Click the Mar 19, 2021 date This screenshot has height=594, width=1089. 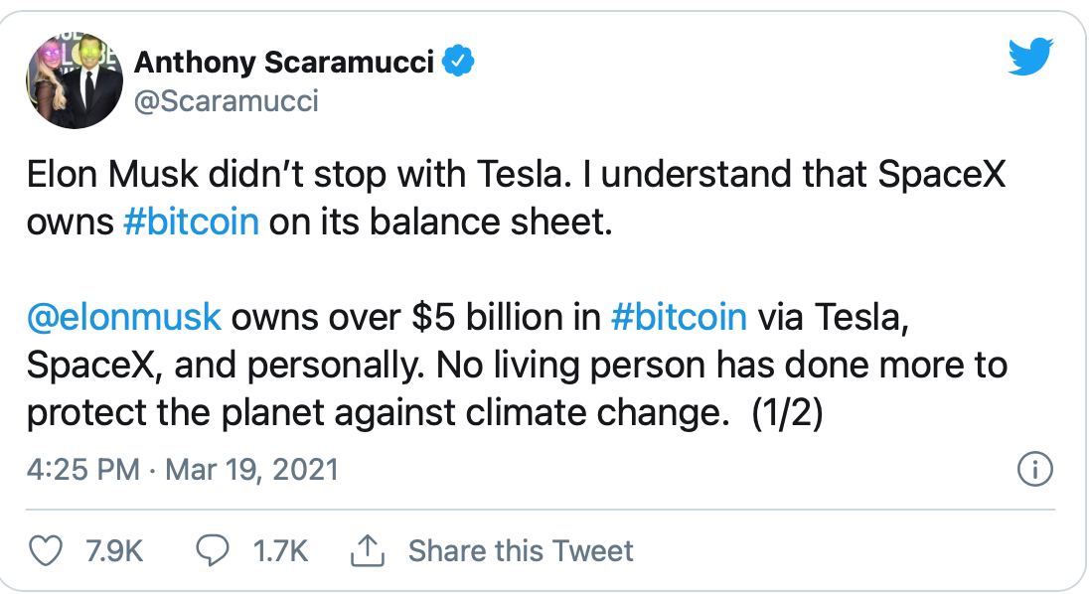click(x=252, y=470)
